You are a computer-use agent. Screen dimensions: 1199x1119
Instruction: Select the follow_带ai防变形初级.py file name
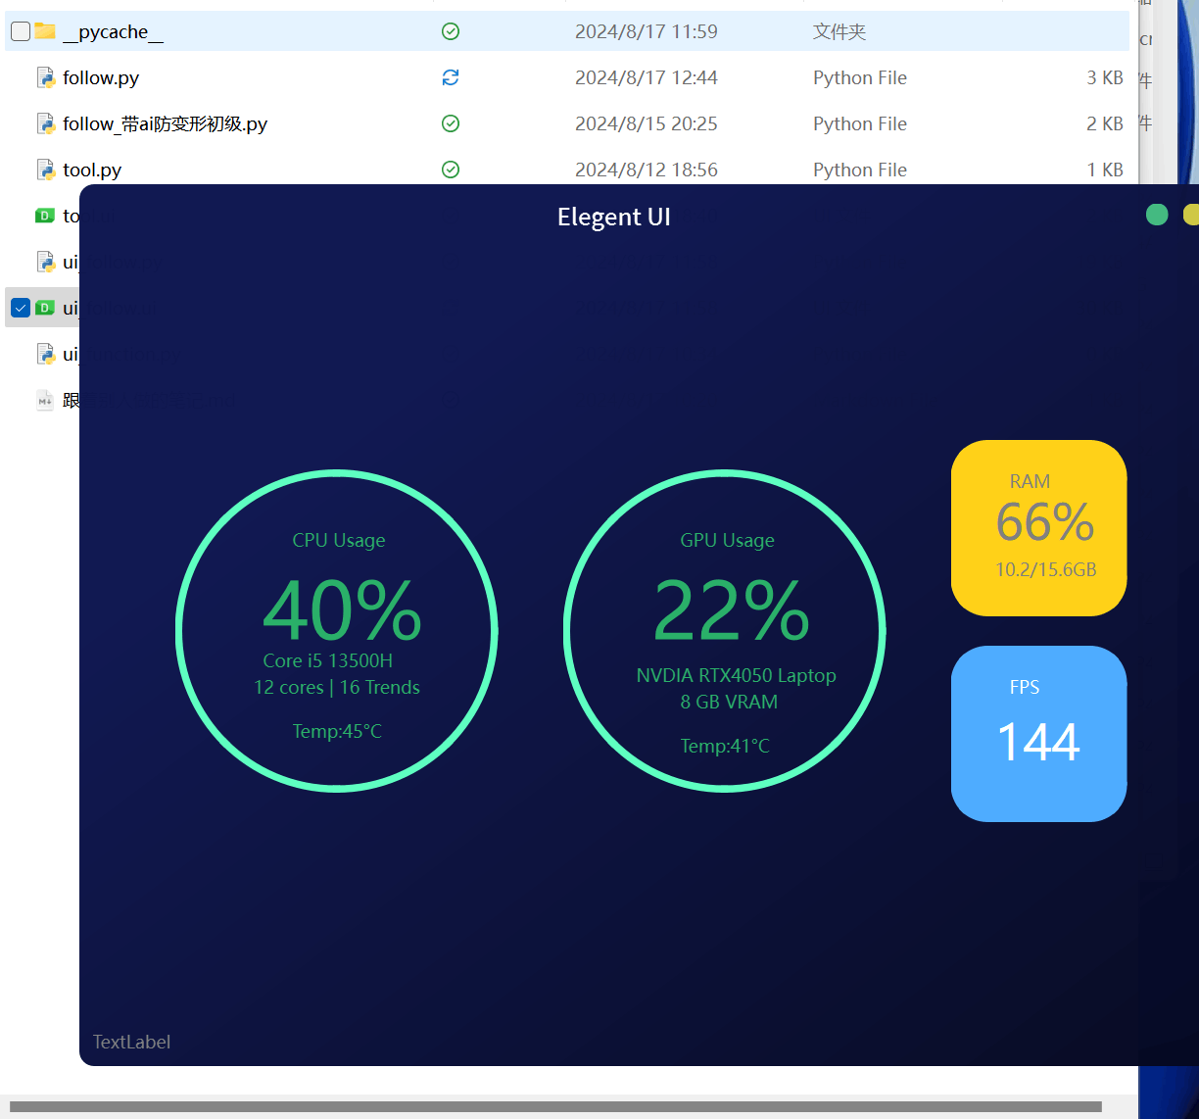tap(165, 123)
